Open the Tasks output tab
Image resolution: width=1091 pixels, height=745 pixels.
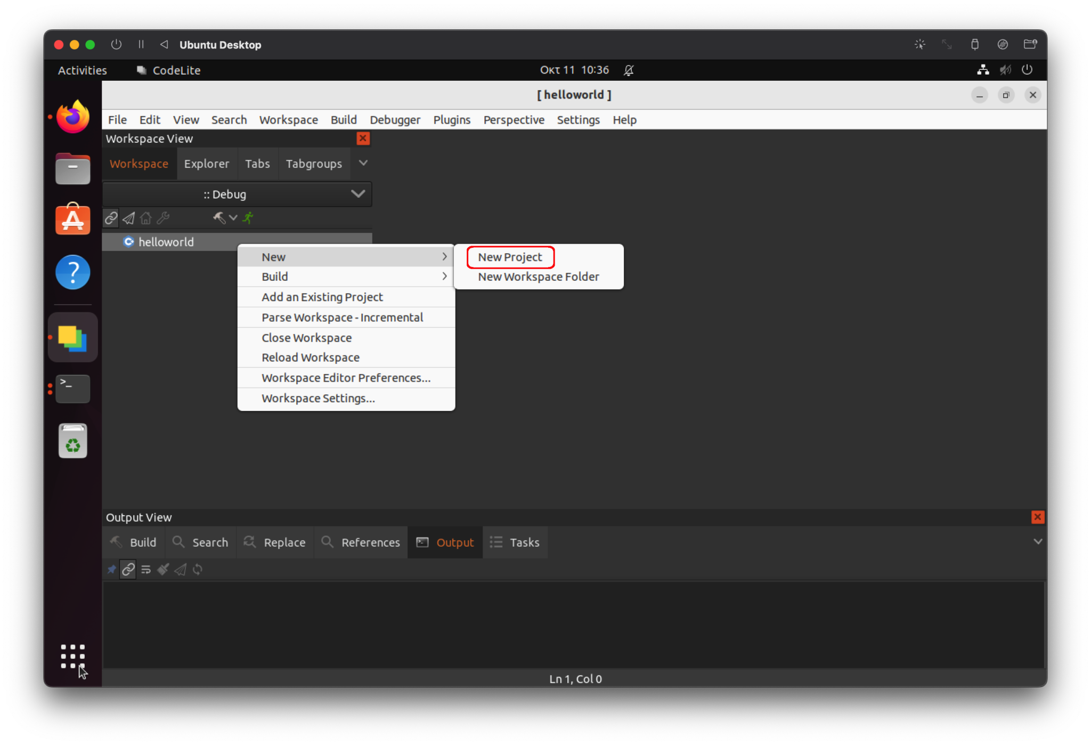[x=515, y=542]
